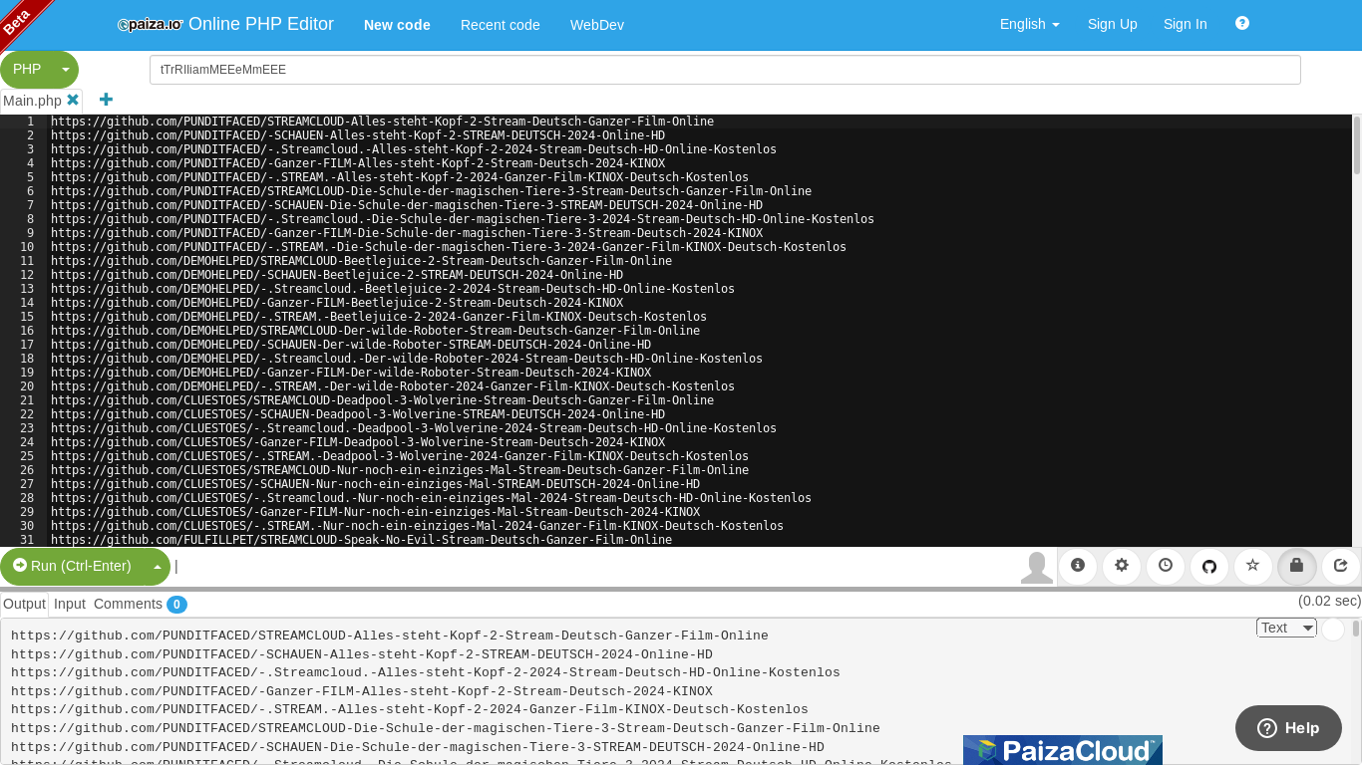The width and height of the screenshot is (1362, 765).
Task: Open the clock history icon button
Action: coord(1166,566)
